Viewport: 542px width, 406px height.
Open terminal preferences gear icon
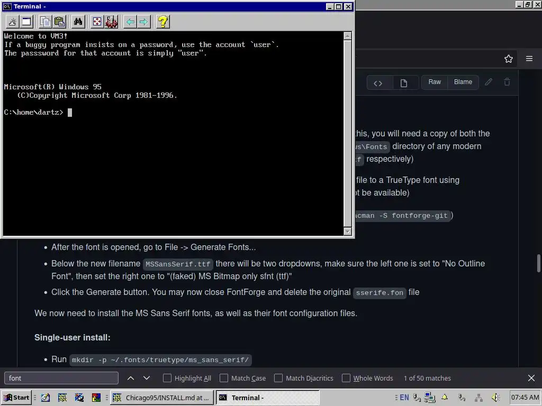[x=111, y=22]
